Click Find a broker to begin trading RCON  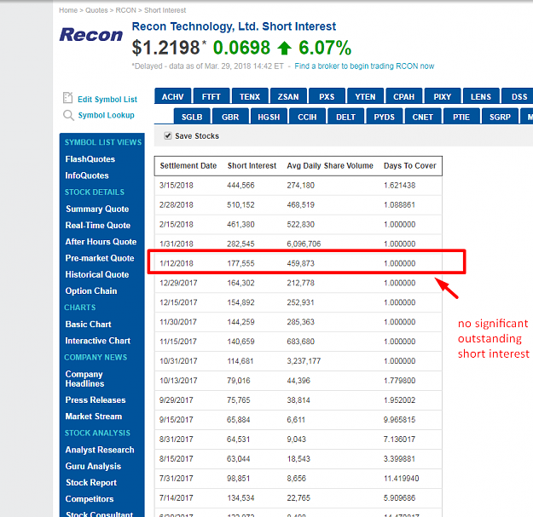coord(364,66)
